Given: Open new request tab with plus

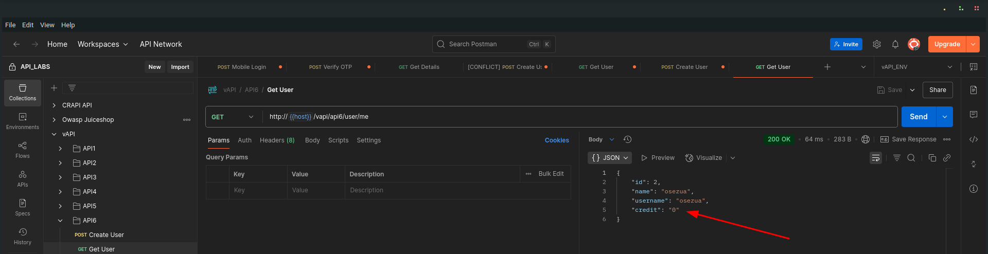Looking at the screenshot, I should pyautogui.click(x=827, y=67).
